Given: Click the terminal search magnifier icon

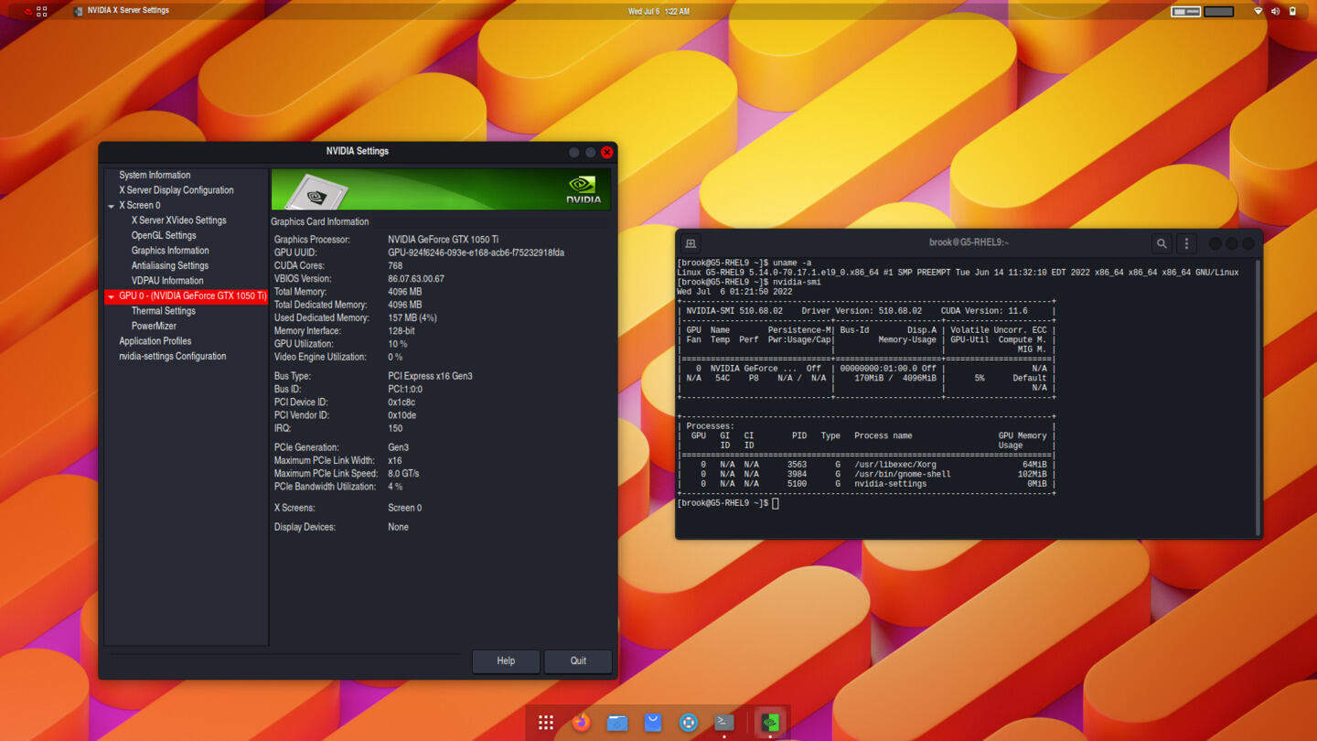Looking at the screenshot, I should point(1162,243).
